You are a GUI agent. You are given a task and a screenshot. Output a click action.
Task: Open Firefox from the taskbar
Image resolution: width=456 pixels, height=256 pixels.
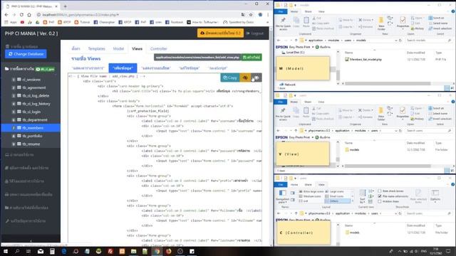(169, 251)
